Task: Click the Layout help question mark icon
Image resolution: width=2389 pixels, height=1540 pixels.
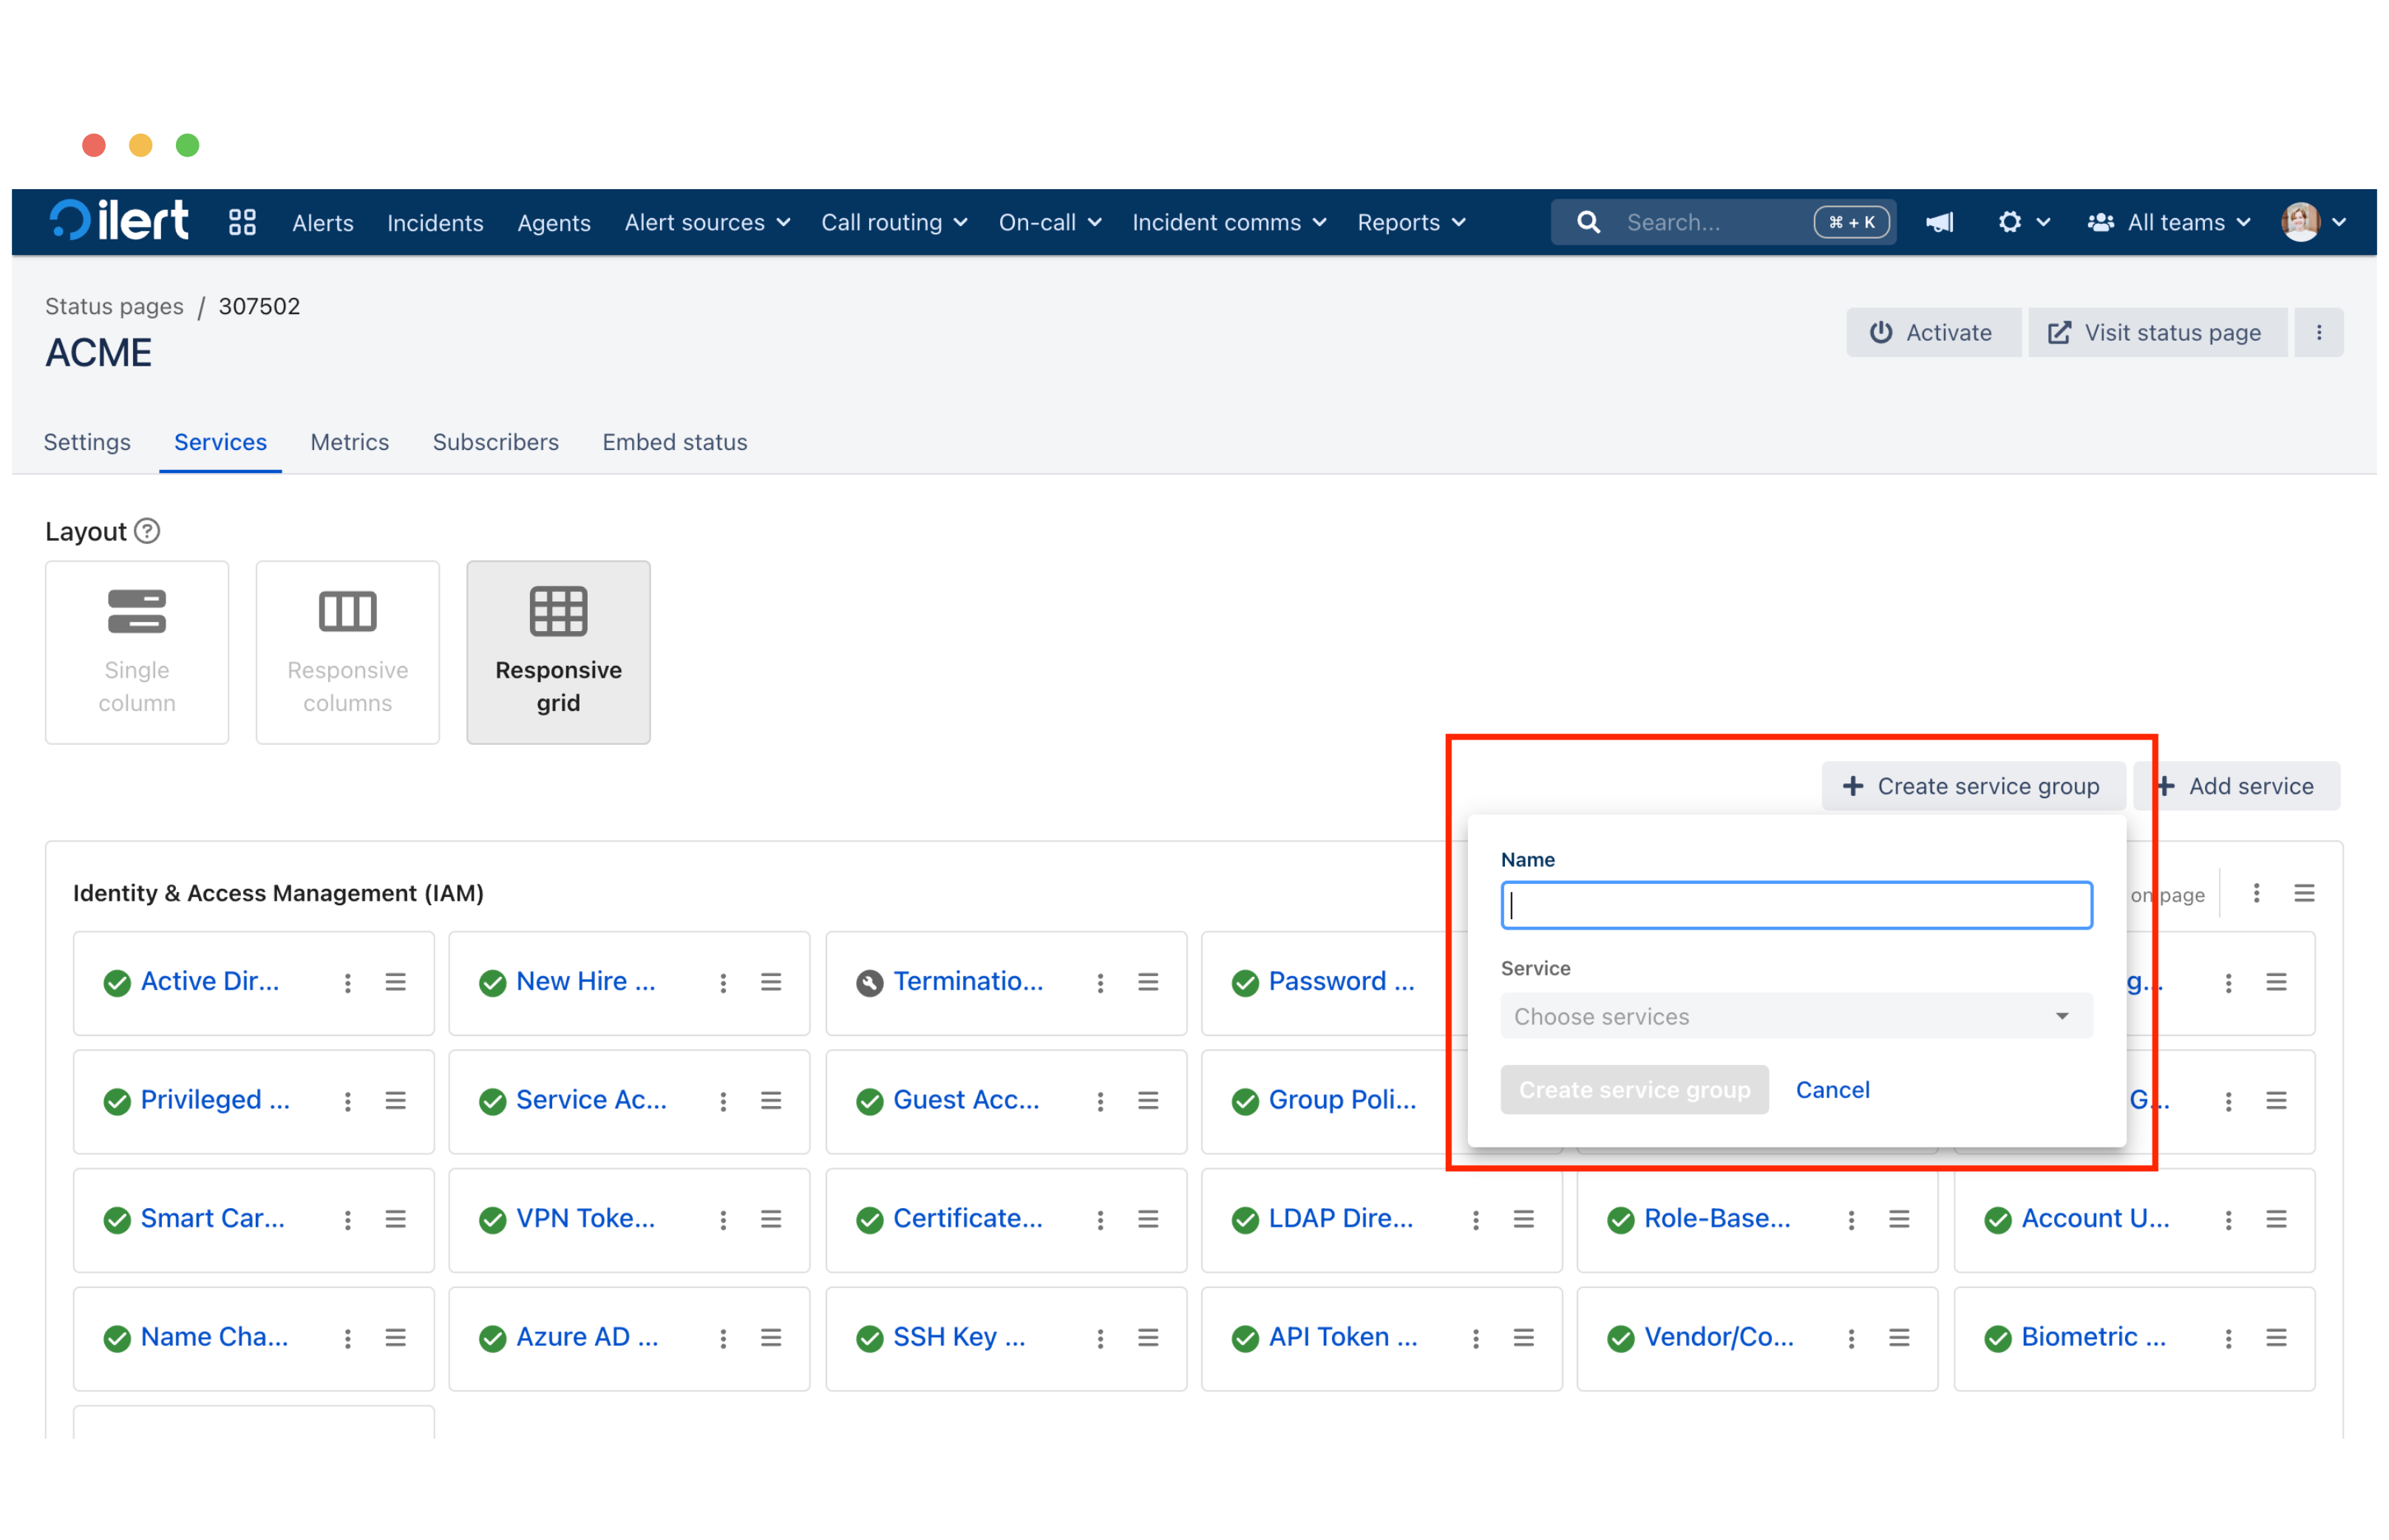Action: tap(147, 531)
